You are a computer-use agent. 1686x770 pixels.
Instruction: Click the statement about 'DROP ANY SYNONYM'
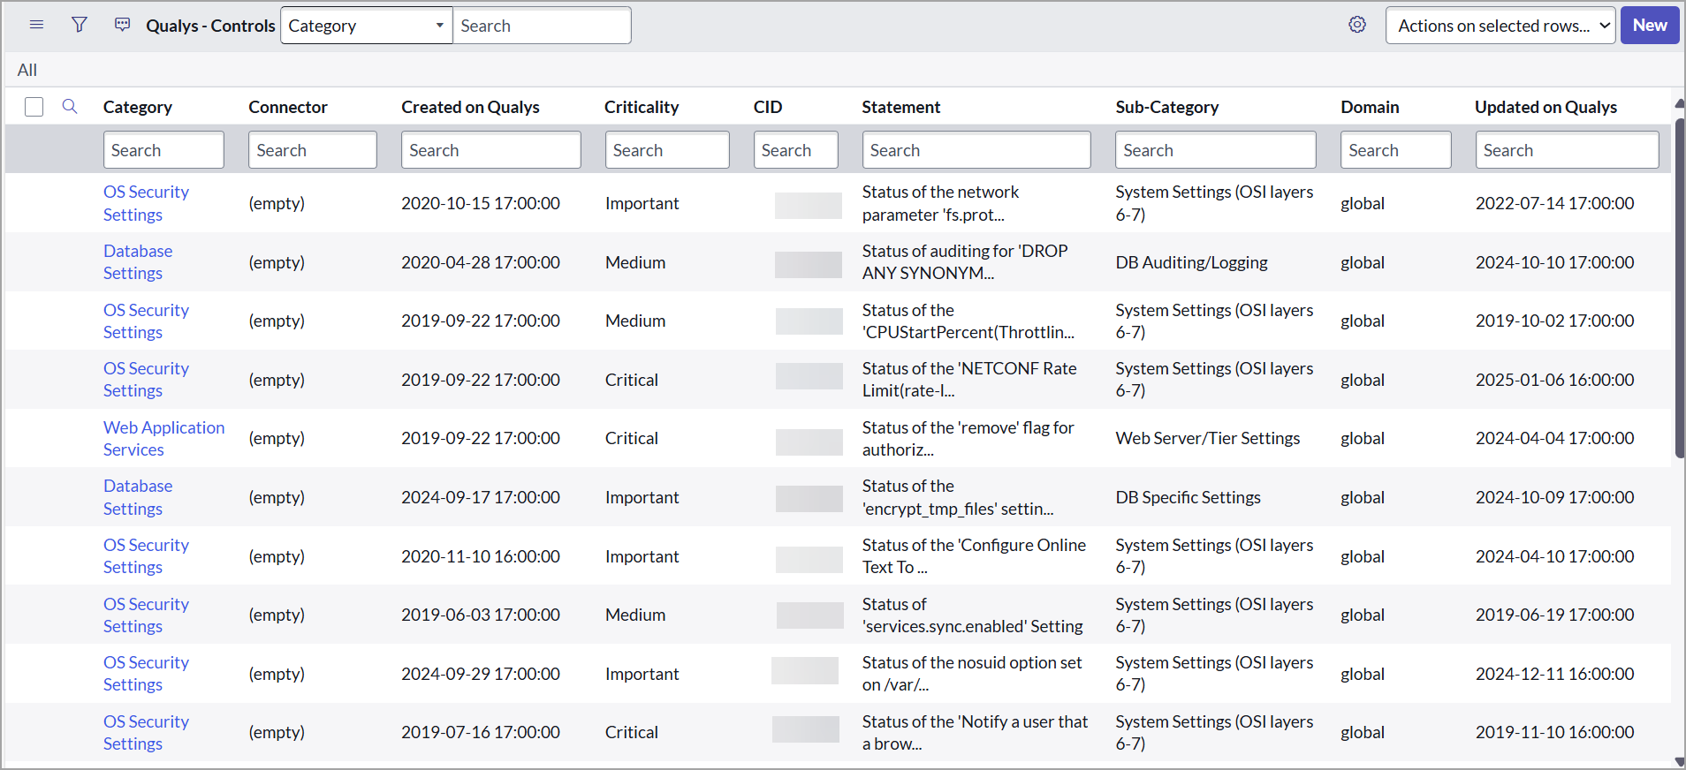(x=965, y=262)
